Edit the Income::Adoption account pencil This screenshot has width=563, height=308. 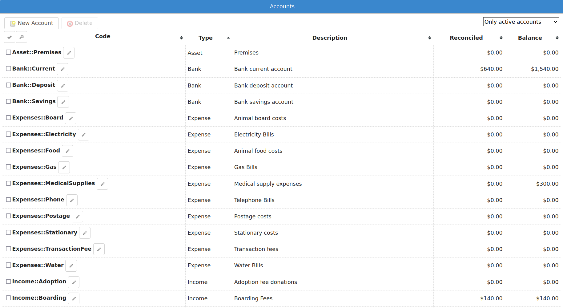click(x=74, y=282)
